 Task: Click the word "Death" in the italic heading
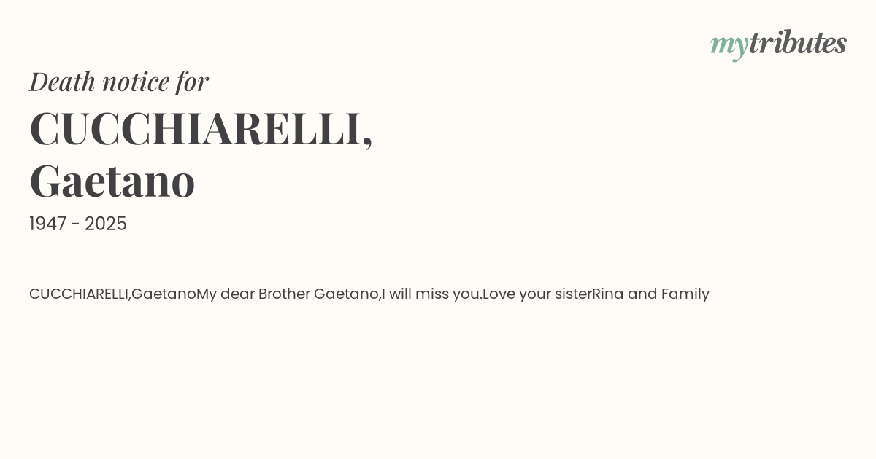(x=62, y=81)
